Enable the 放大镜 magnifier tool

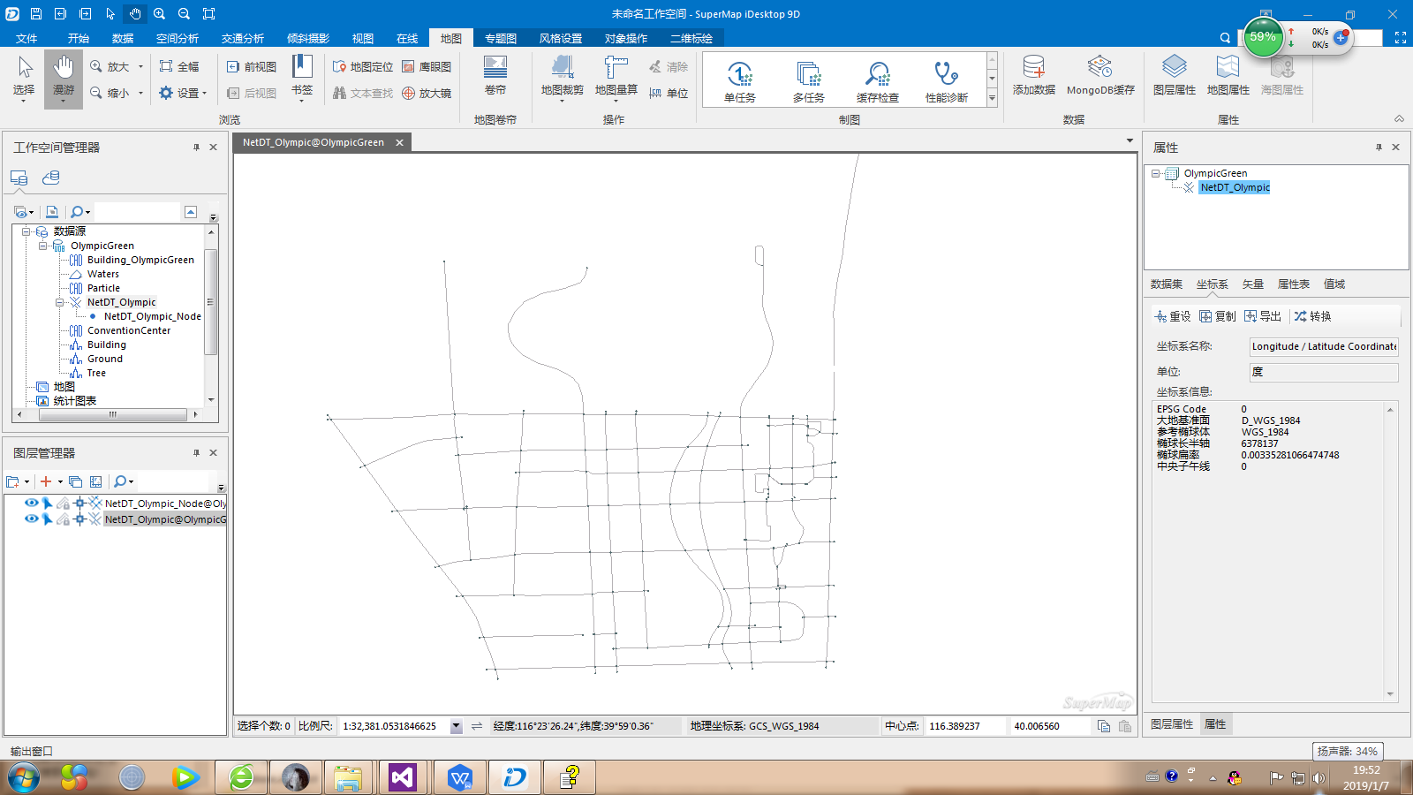(x=427, y=93)
